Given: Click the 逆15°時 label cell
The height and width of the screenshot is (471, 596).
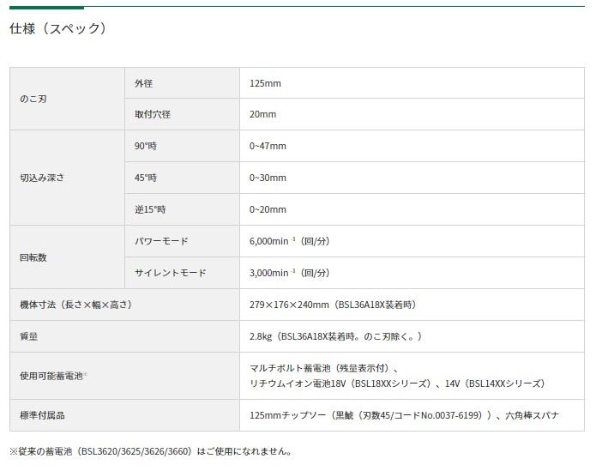Looking at the screenshot, I should tap(182, 209).
